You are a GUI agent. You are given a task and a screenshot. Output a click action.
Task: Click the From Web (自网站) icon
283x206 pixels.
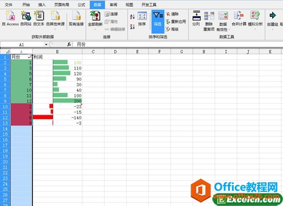coord(26,18)
